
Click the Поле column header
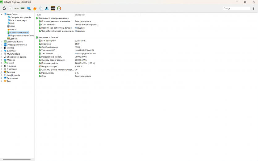pyautogui.click(x=38, y=14)
